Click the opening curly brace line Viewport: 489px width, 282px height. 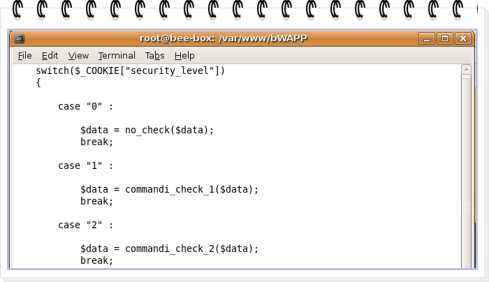(x=38, y=83)
